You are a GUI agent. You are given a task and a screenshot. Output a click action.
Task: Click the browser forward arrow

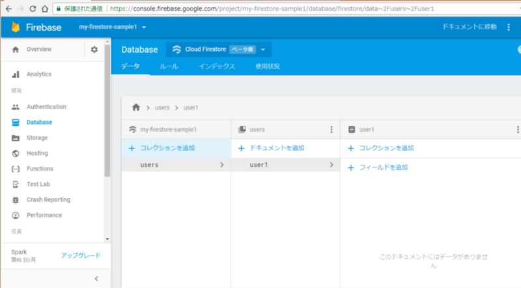21,8
